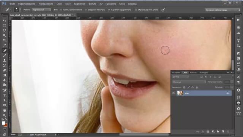Select the Gradient tool

pyautogui.click(x=5, y=75)
